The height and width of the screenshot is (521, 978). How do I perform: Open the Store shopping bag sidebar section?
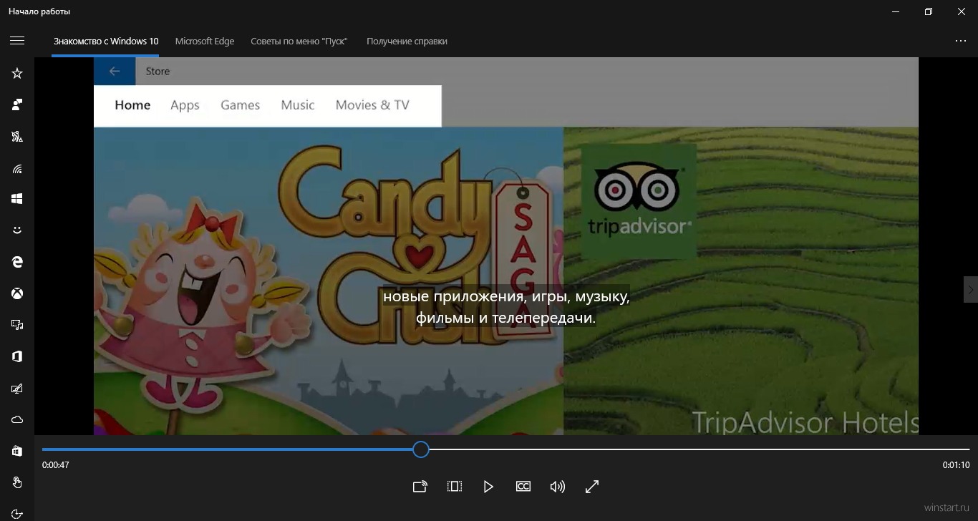pos(17,451)
